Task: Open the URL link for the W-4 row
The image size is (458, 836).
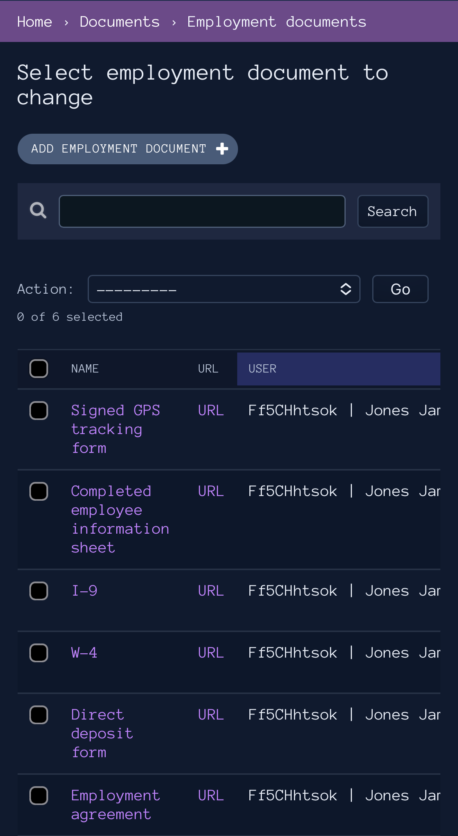Action: click(x=211, y=653)
